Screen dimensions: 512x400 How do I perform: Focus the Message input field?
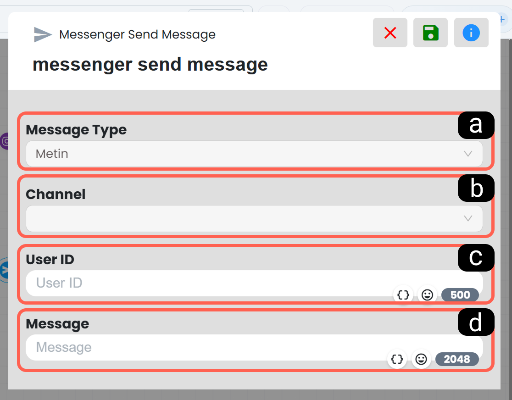coord(254,347)
